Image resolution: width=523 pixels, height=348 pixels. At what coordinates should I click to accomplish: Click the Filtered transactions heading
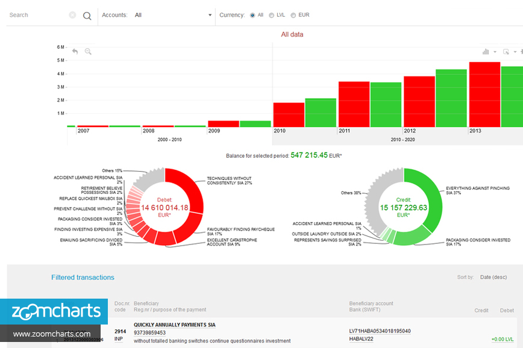click(x=83, y=278)
